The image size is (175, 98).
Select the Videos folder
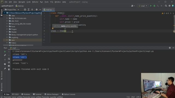14,43
